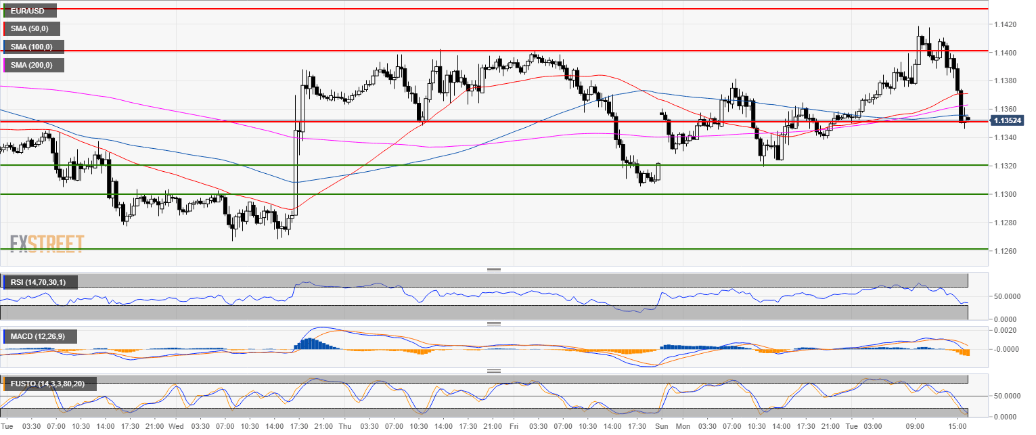Click the resize handle above MACD panel
Image resolution: width=1036 pixels, height=435 pixels.
[x=494, y=324]
